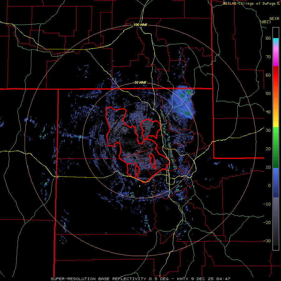Click the 70 value on dBZ scale
The height and width of the screenshot is (281, 281).
point(268,57)
